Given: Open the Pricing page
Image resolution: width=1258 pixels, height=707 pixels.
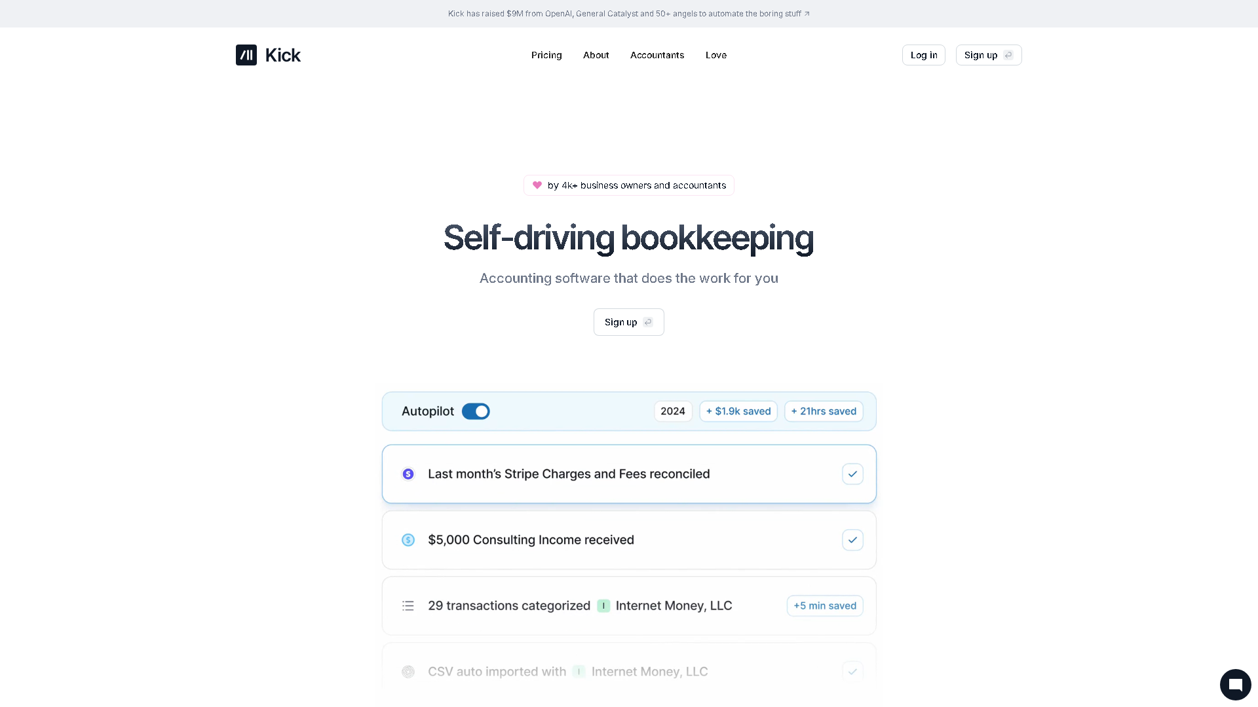Looking at the screenshot, I should (546, 55).
